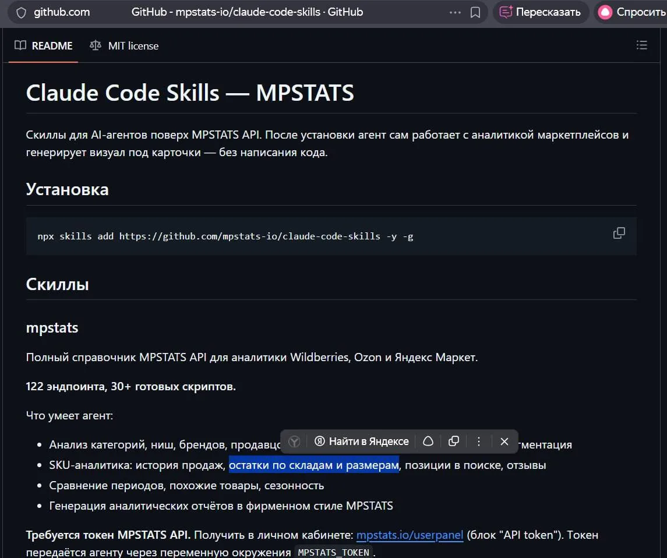
Task: Click the heading Claude Code Skills — MPSTATS
Action: tap(190, 93)
